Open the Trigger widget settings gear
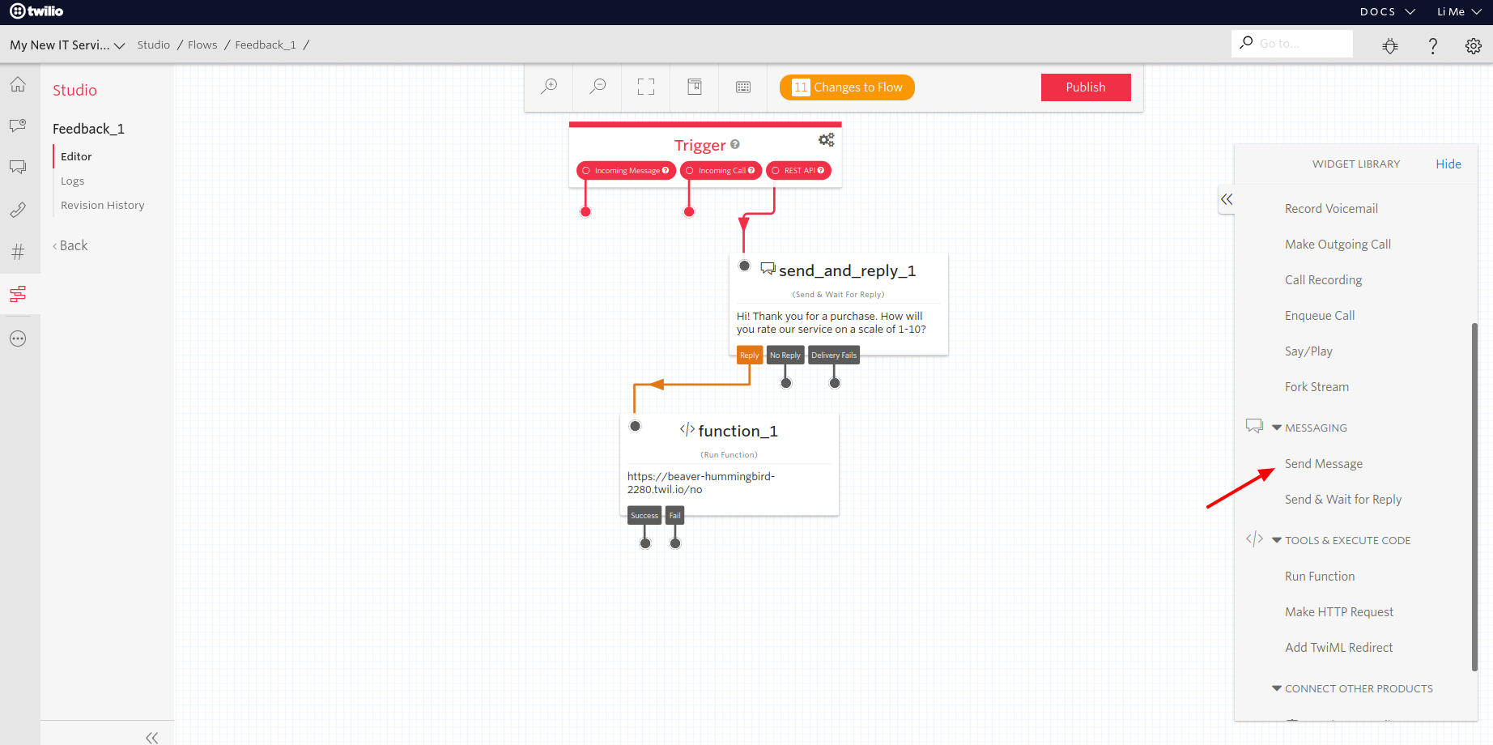This screenshot has width=1493, height=745. point(826,139)
